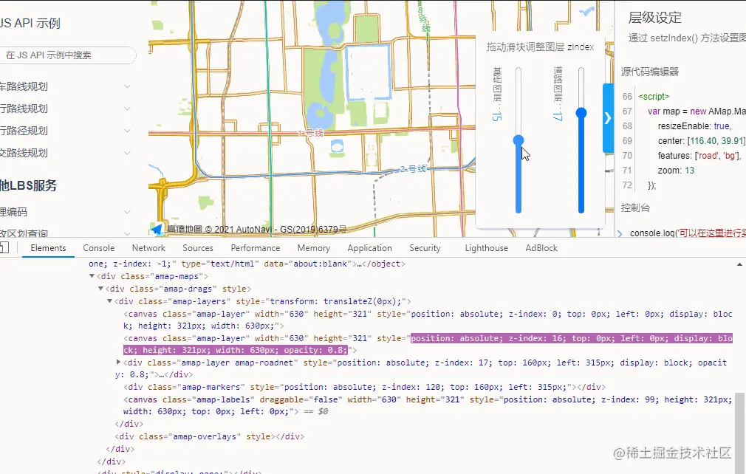Switch to the Lighthouse tab
This screenshot has height=474, width=746.
pyautogui.click(x=486, y=247)
